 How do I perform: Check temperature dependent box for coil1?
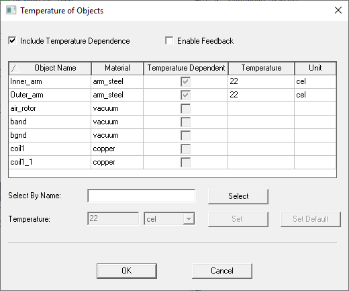click(x=186, y=149)
